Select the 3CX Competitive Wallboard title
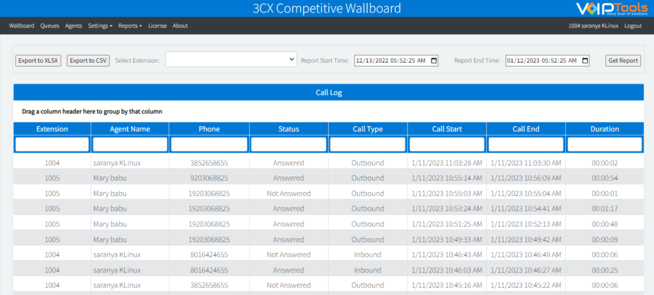The width and height of the screenshot is (654, 295). coord(326,8)
